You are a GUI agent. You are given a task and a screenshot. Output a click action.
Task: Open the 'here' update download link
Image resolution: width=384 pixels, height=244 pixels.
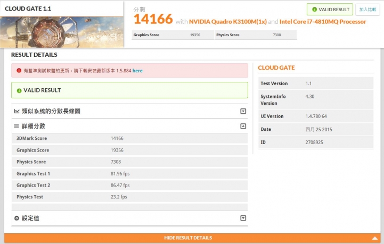pos(137,71)
